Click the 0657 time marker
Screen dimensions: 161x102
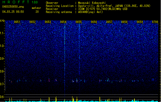tap(109, 22)
